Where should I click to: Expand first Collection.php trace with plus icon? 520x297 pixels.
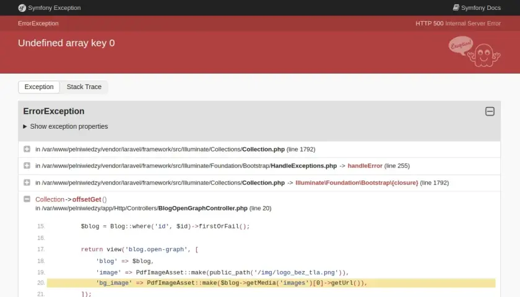[27, 149]
